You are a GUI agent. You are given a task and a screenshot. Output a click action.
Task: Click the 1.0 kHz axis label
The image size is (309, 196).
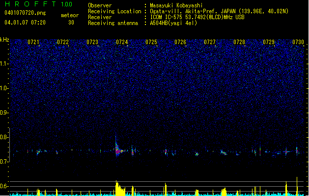click(x=4, y=88)
